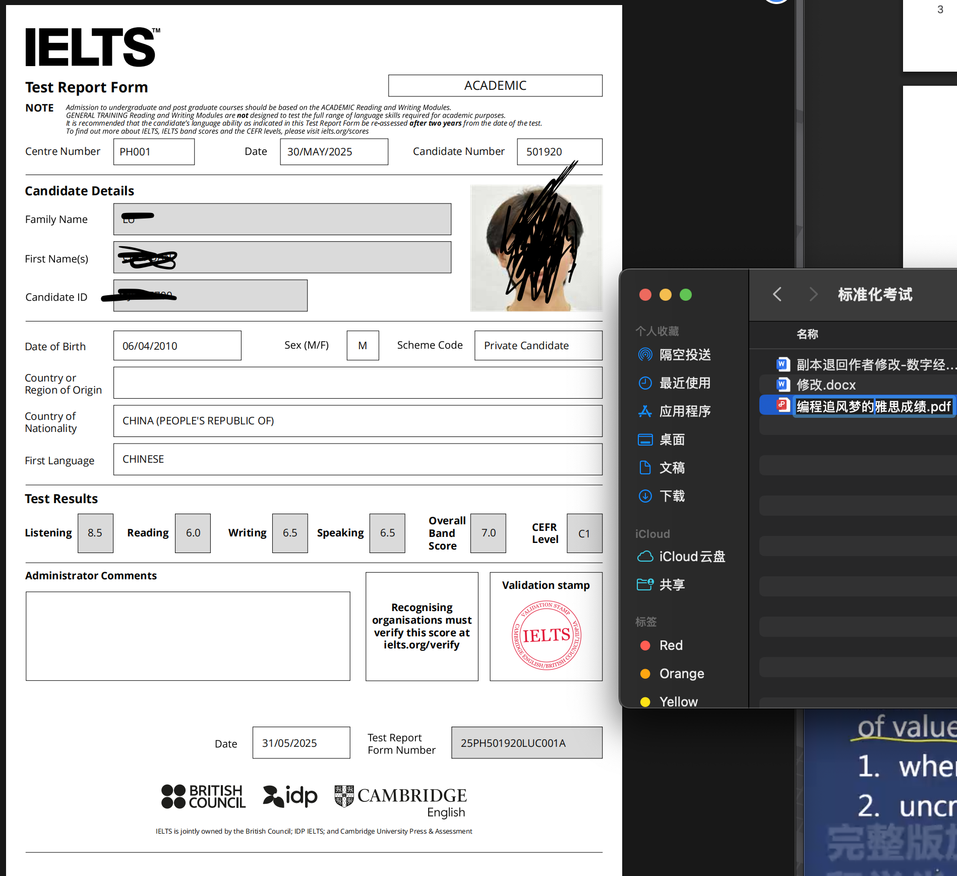This screenshot has width=957, height=876.
Task: Click First Language CHINESE
Action: [357, 459]
